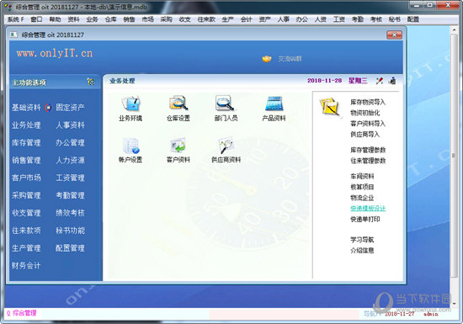Select 基础资料 in the main function panel
463x324 pixels.
click(26, 108)
